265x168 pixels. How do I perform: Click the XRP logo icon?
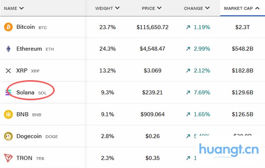8,71
